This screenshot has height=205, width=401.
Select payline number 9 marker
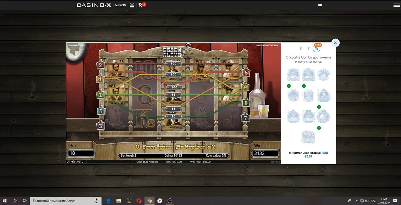tap(245, 87)
